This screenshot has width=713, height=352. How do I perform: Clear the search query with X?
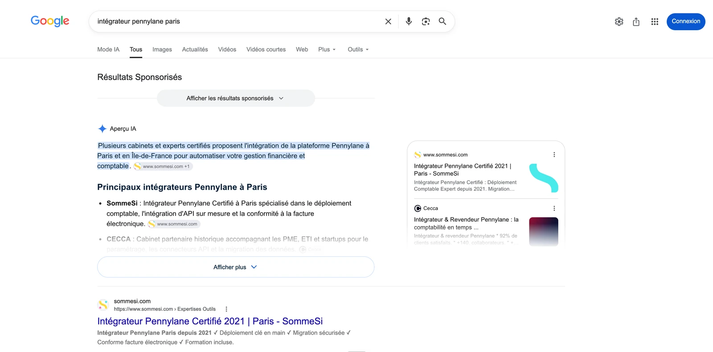click(x=388, y=21)
